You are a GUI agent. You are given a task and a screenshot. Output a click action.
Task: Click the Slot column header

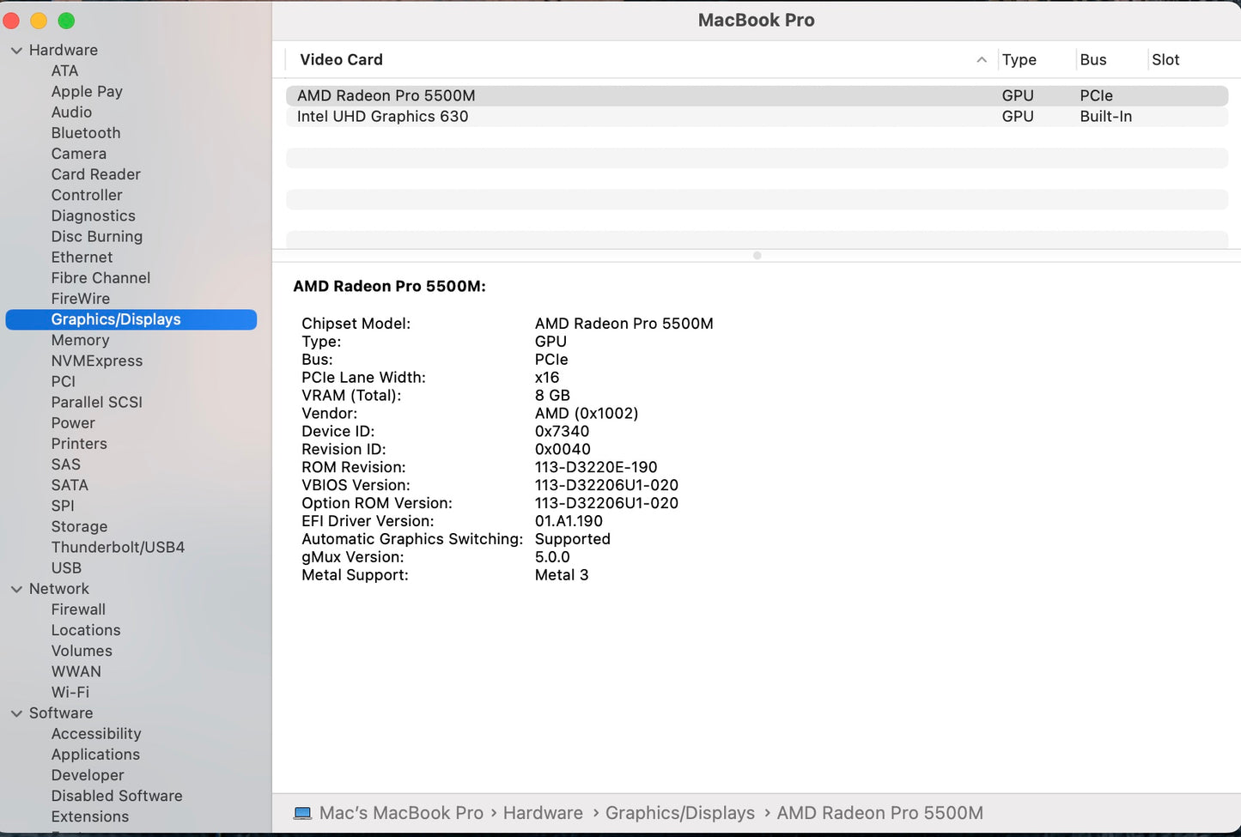(1165, 60)
